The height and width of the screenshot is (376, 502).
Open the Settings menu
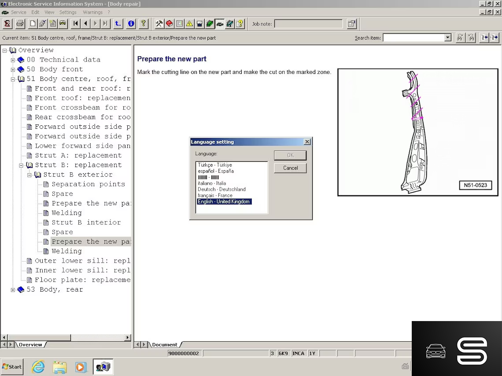pos(68,12)
